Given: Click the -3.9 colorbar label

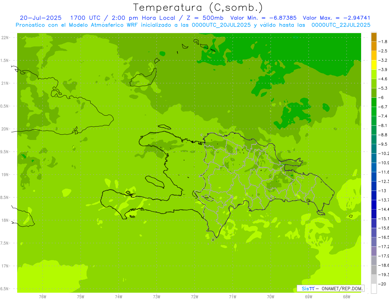Looking at the screenshot, I should pos(383,69).
